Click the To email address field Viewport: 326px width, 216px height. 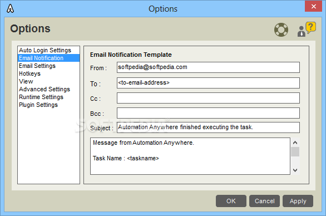[208, 83]
